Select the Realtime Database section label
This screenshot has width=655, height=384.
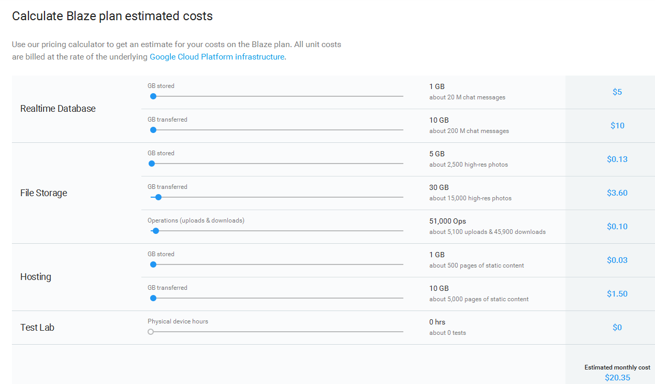click(58, 109)
